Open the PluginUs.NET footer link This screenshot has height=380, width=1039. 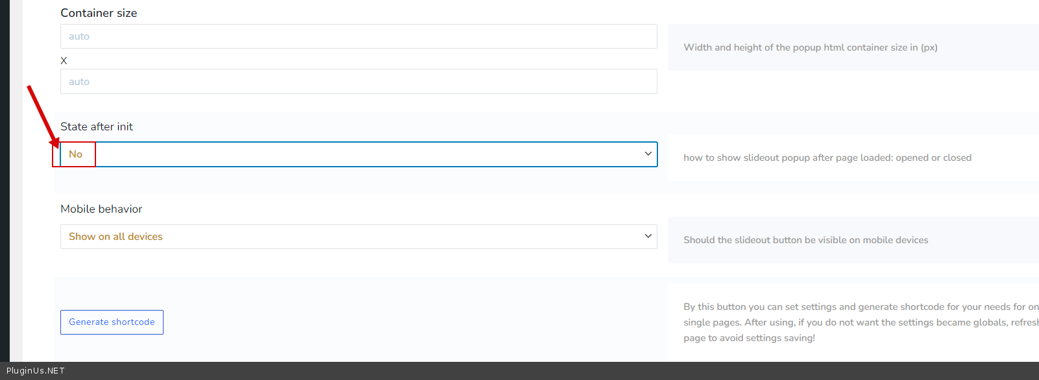(x=36, y=371)
